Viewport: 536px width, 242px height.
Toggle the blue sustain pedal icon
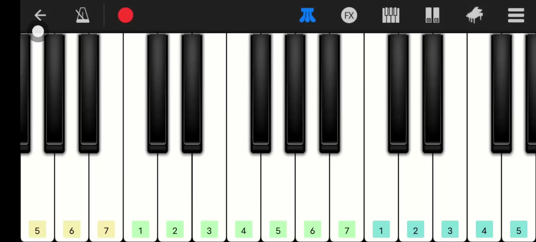[307, 15]
